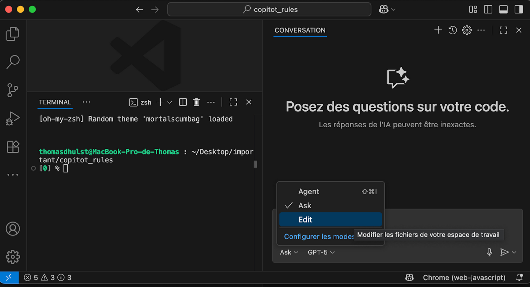The height and width of the screenshot is (287, 530).
Task: Select the checked Ask mode entry
Action: click(305, 205)
